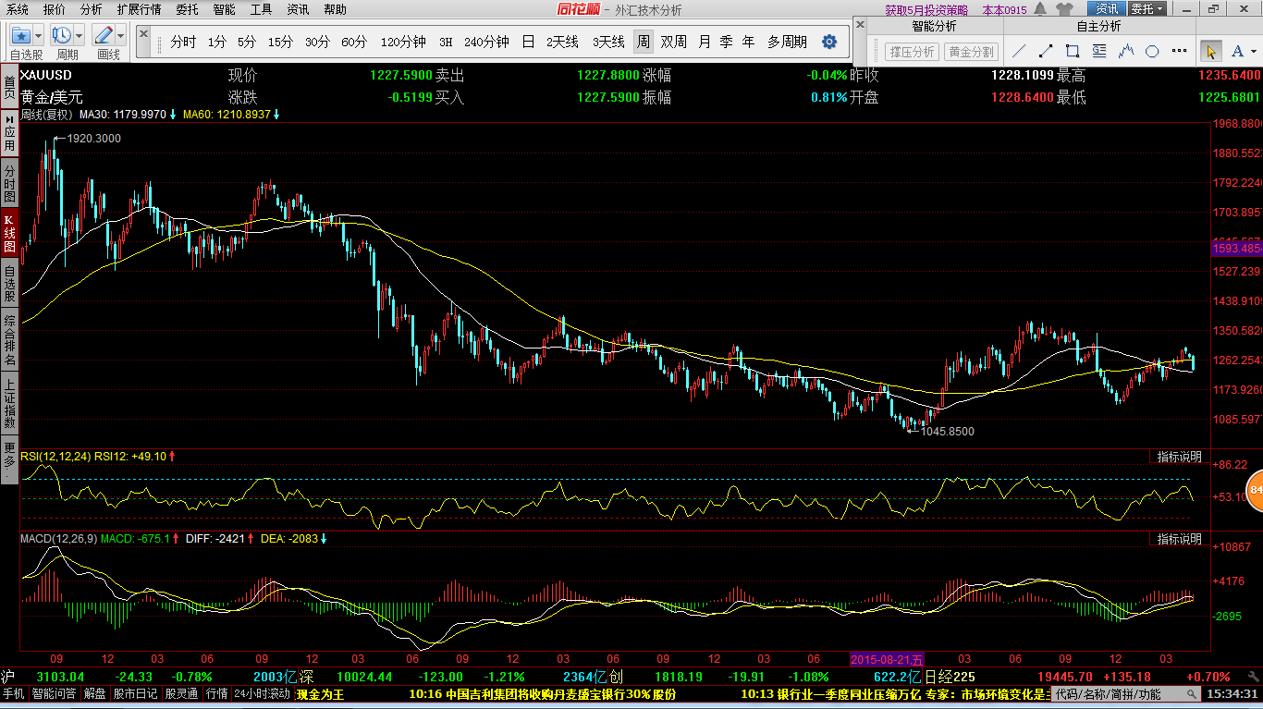Switch chart period to 15分
Image resolution: width=1263 pixels, height=709 pixels.
click(x=280, y=42)
